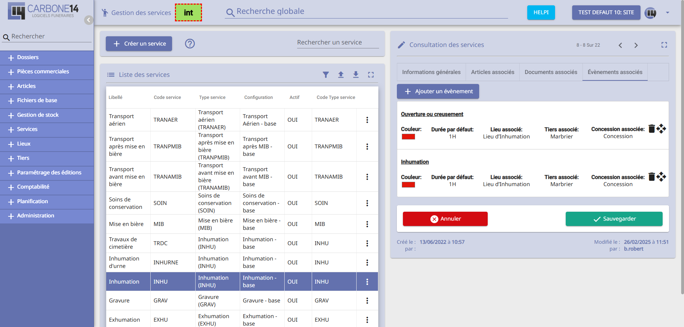Image resolution: width=684 pixels, height=327 pixels.
Task: Expand the Tiers sidebar section
Action: [x=47, y=158]
